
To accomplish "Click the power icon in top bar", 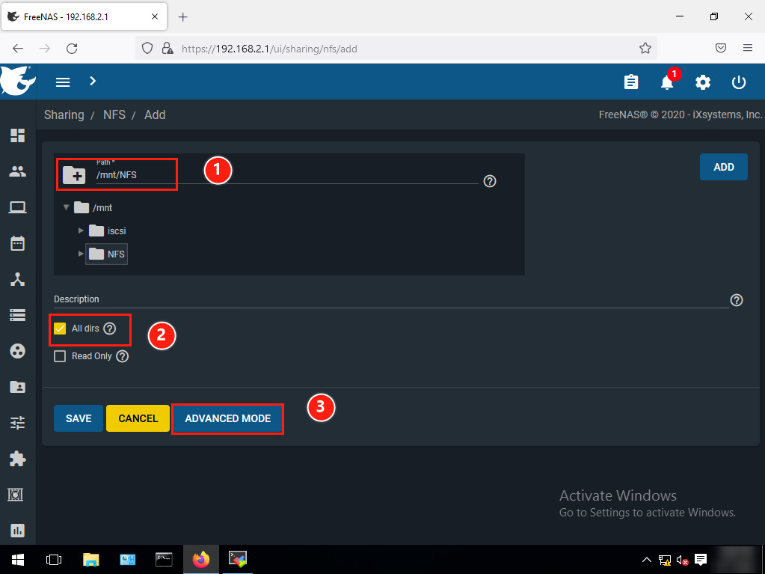I will click(x=739, y=82).
